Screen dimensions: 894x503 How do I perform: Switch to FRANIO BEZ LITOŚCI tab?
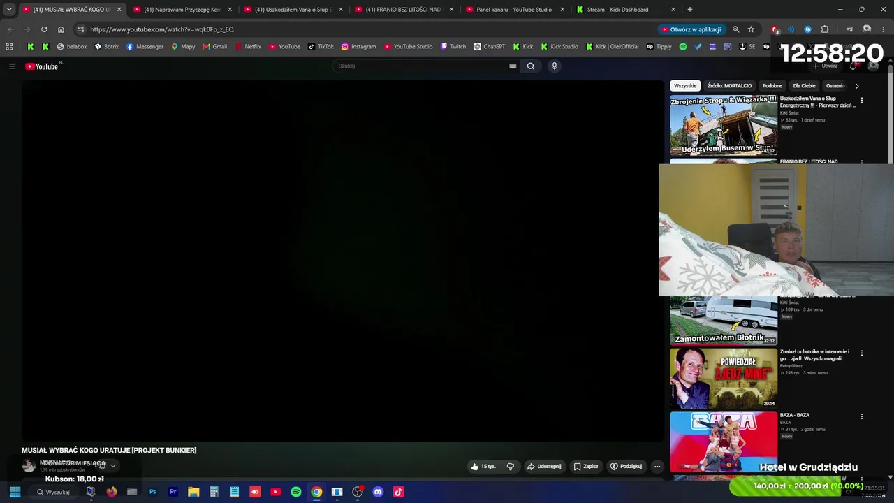click(x=404, y=10)
